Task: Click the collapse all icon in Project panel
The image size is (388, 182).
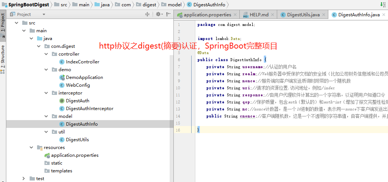Action: point(147,14)
